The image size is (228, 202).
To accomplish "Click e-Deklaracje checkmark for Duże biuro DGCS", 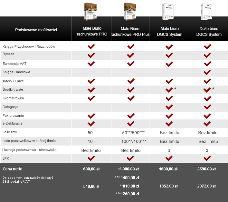I will click(x=207, y=124).
